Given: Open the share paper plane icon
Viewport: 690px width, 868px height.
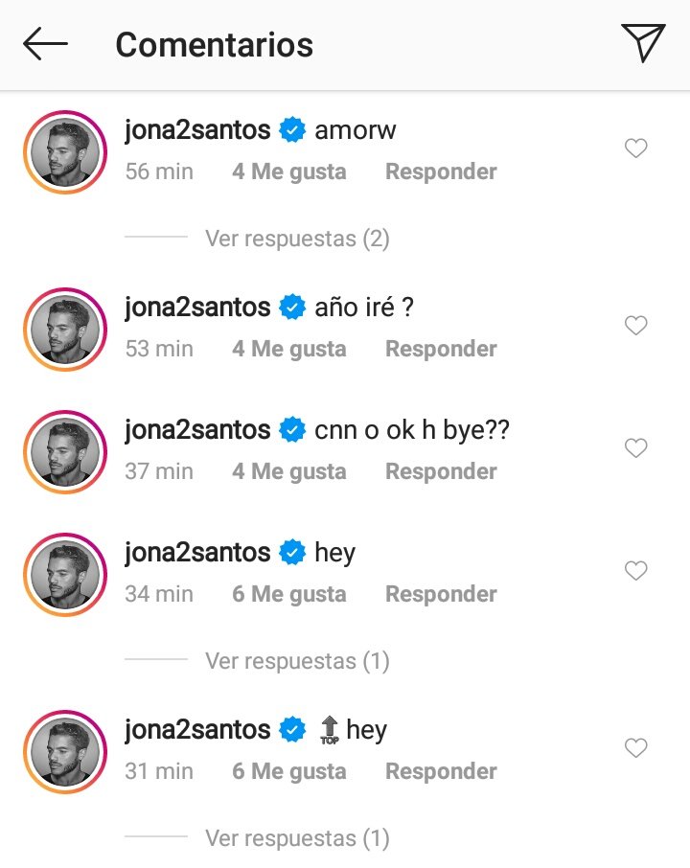Looking at the screenshot, I should (x=643, y=44).
